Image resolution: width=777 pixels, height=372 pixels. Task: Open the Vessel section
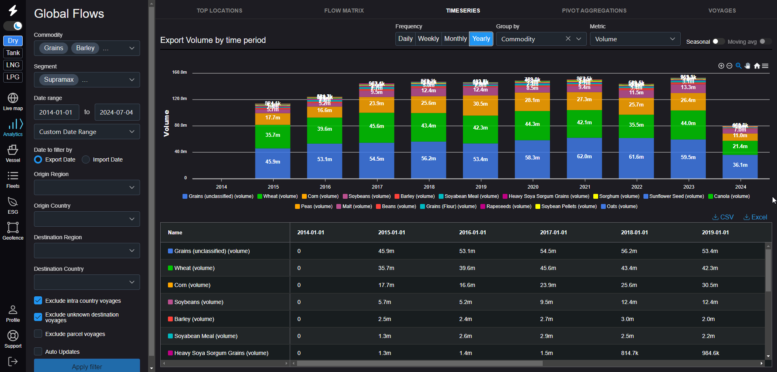click(x=13, y=153)
